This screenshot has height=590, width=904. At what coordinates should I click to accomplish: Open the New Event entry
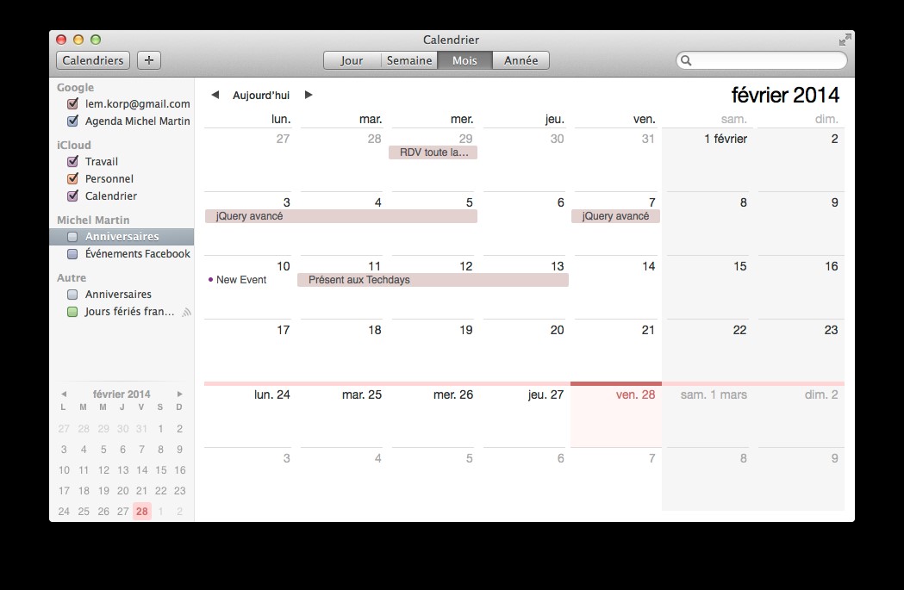pos(241,280)
